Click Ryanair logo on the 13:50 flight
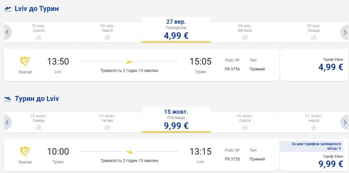 [25, 62]
